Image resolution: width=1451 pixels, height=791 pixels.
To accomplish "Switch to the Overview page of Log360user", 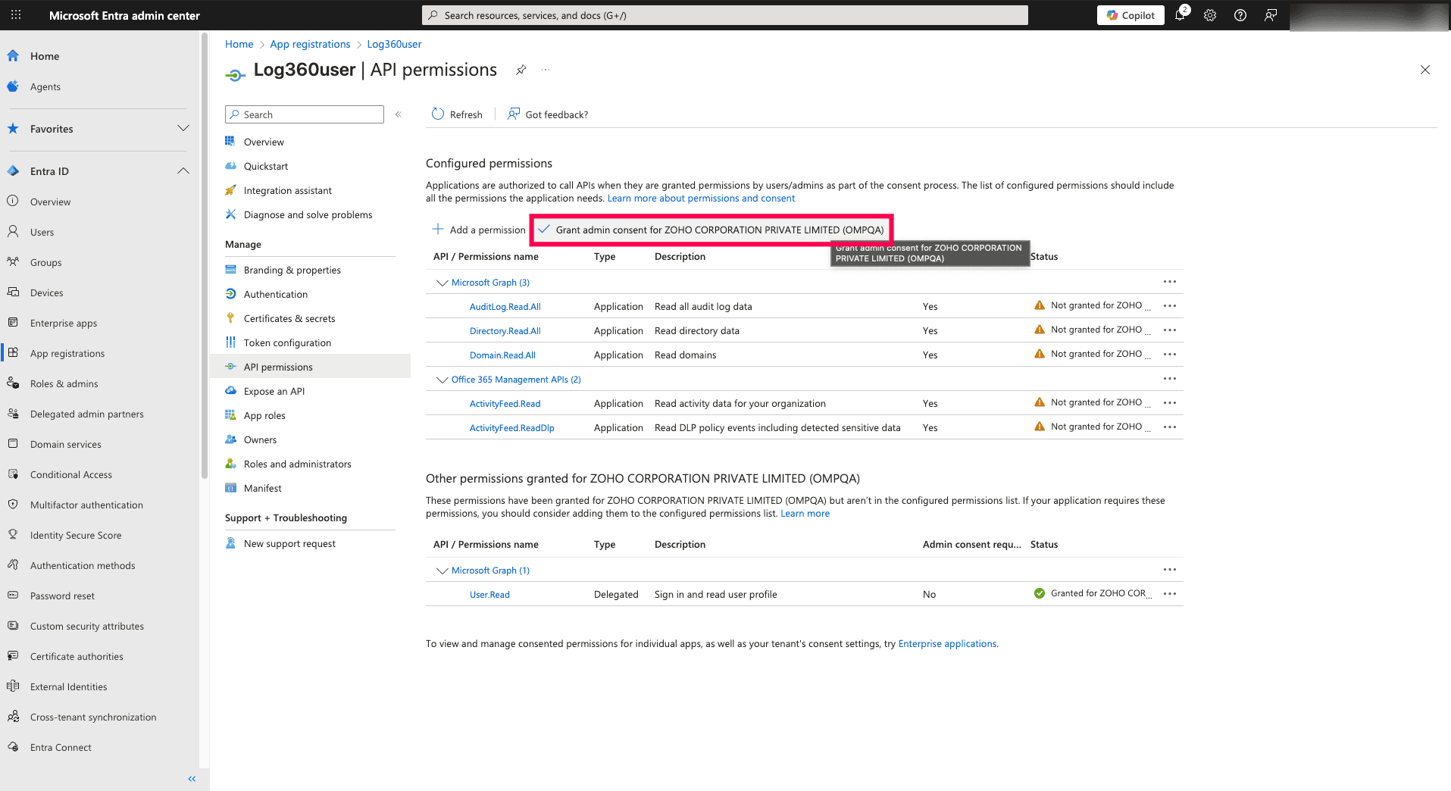I will click(264, 142).
